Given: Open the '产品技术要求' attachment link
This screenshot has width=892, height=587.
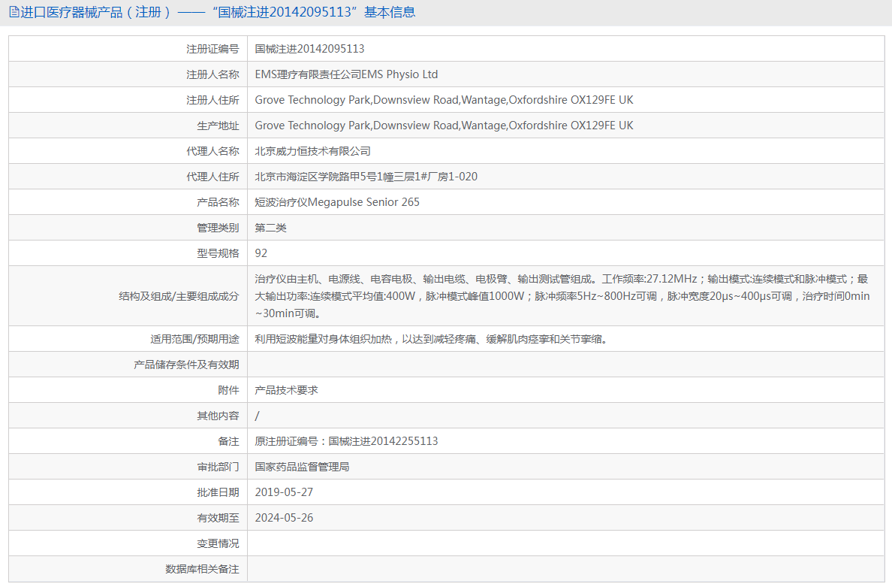Looking at the screenshot, I should tap(287, 391).
